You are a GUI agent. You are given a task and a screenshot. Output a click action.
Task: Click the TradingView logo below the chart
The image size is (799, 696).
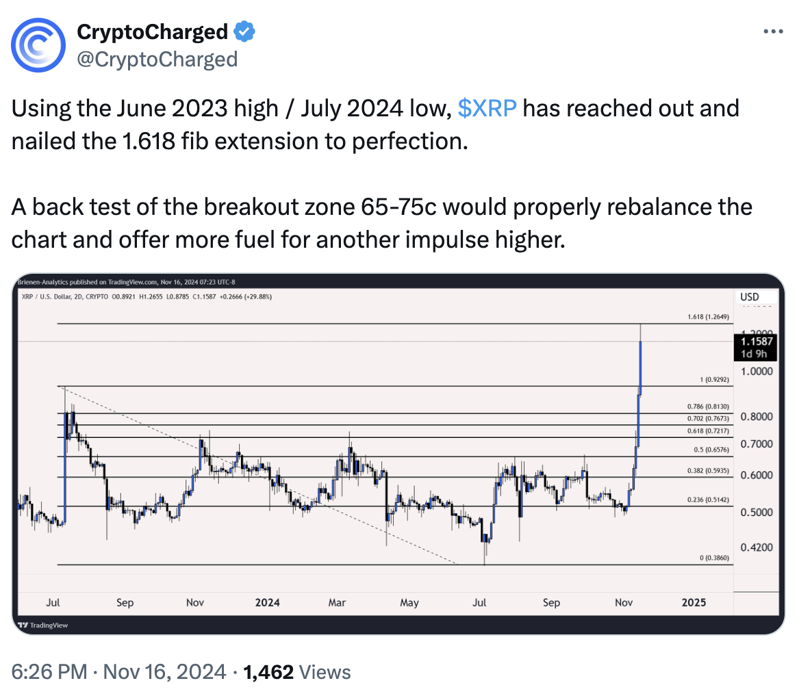click(x=42, y=625)
